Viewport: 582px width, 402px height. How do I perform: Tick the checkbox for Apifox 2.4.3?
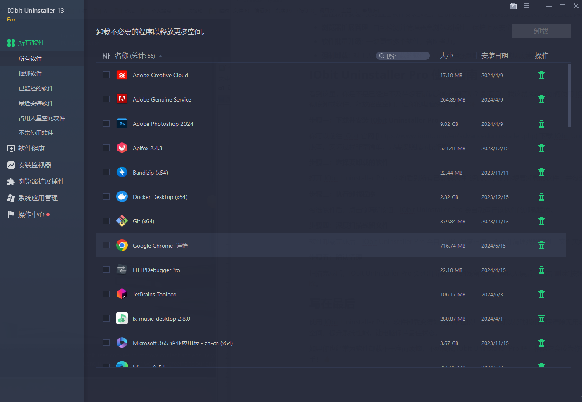click(106, 148)
